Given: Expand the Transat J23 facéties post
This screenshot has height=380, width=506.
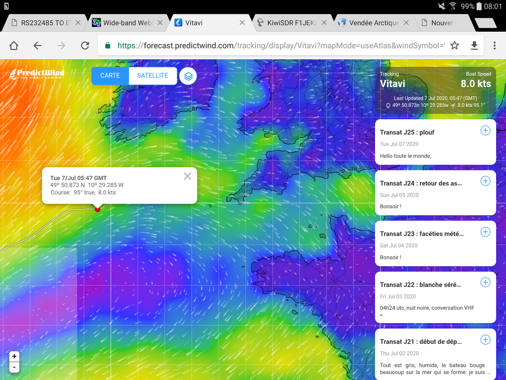Looking at the screenshot, I should coord(485,232).
